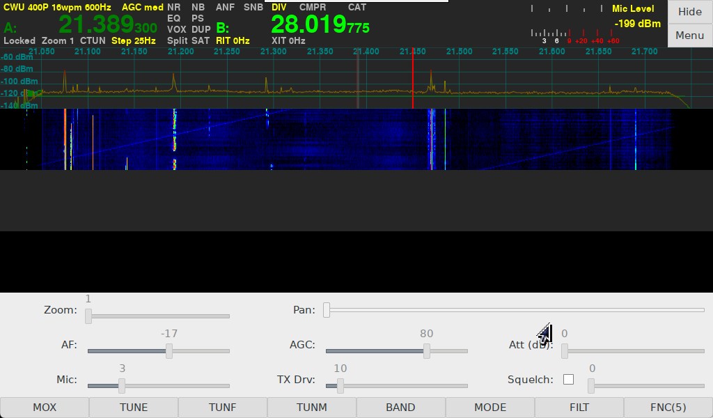Viewport: 713px width, 418px height.
Task: Click the AGC gain slider handle
Action: click(x=427, y=350)
